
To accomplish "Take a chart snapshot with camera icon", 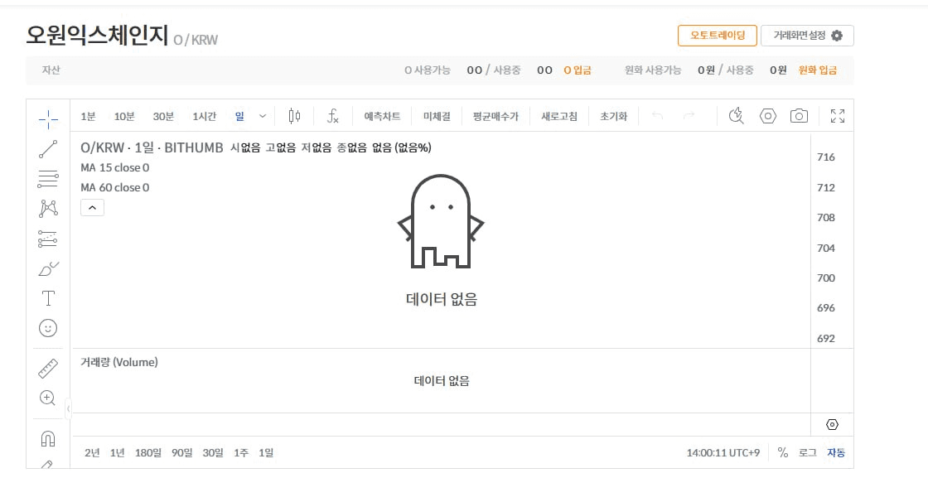I will (799, 116).
